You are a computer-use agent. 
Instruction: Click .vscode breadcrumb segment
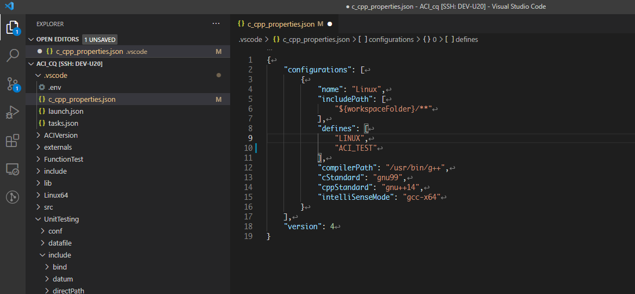[250, 39]
